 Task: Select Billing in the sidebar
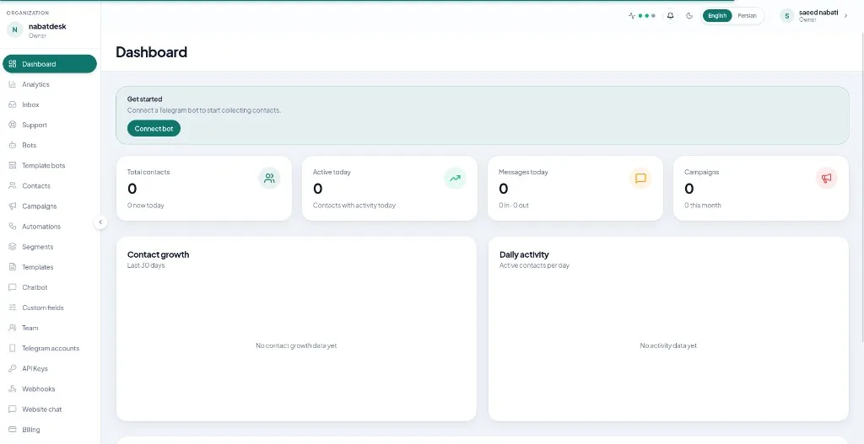point(50,430)
